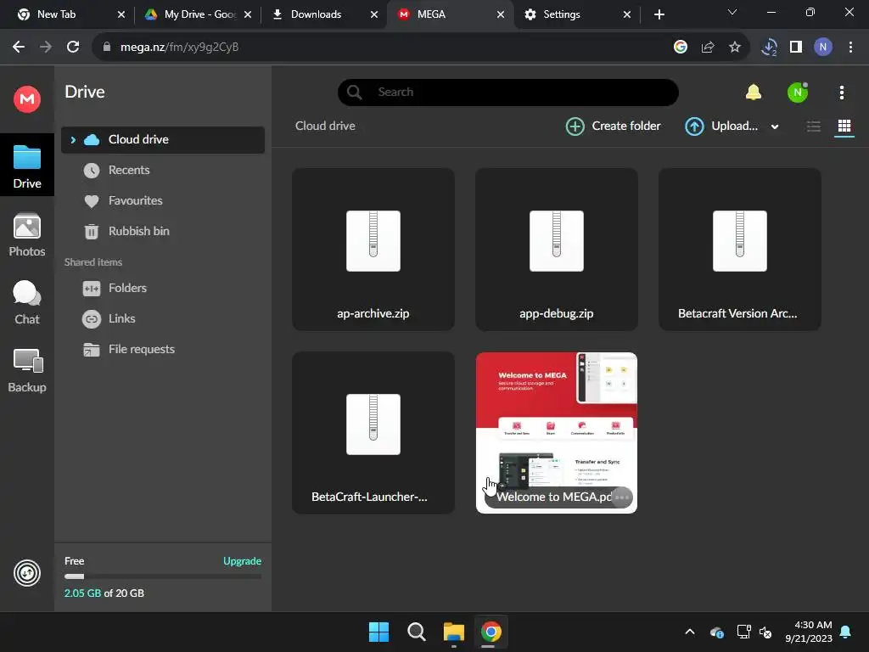Open File requests
869x652 pixels.
click(x=162, y=349)
